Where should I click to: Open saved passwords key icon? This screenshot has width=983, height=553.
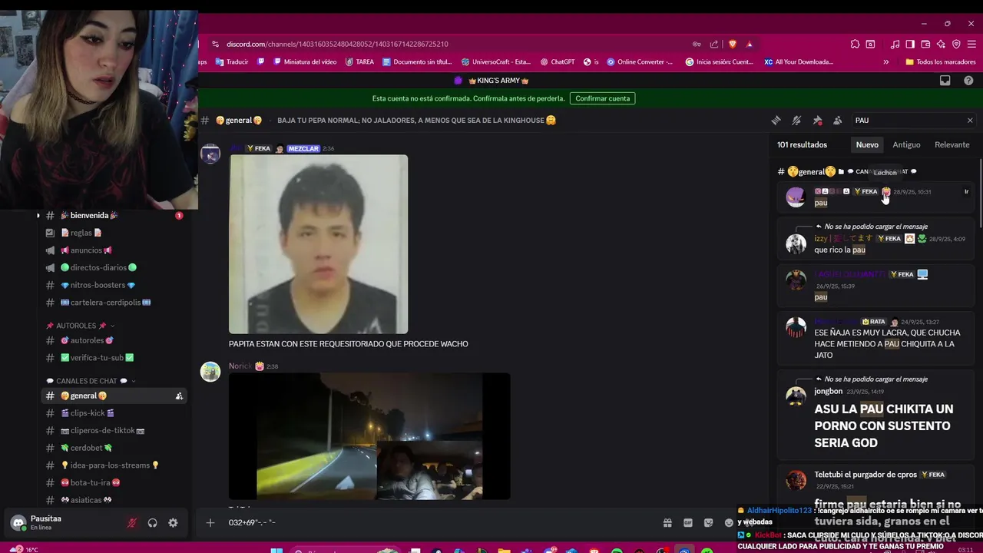(x=697, y=44)
